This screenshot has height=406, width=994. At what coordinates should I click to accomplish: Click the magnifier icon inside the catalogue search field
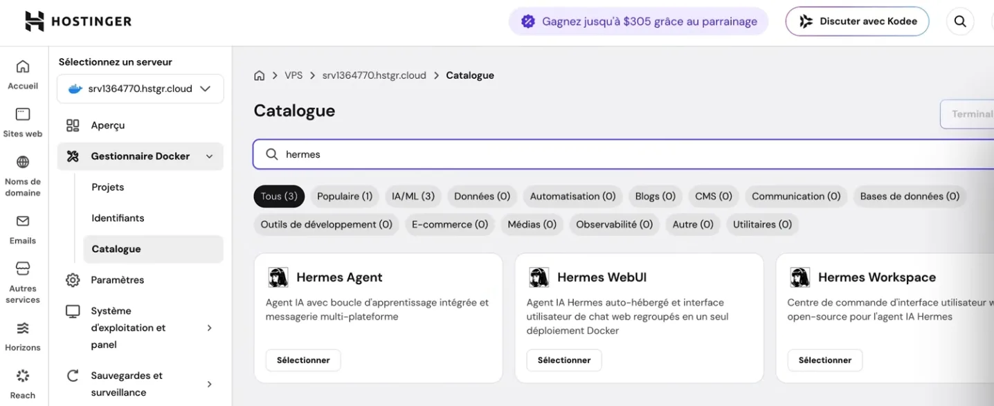coord(272,154)
